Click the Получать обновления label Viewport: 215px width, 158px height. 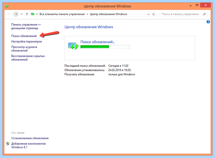tap(80, 74)
